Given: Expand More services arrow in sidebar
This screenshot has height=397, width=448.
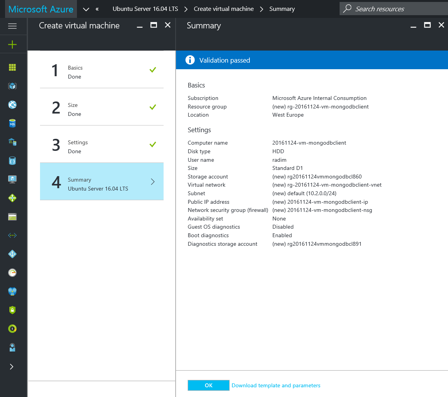Looking at the screenshot, I should [12, 367].
